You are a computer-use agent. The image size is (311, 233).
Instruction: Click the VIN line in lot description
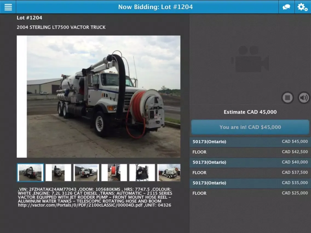pos(94,189)
